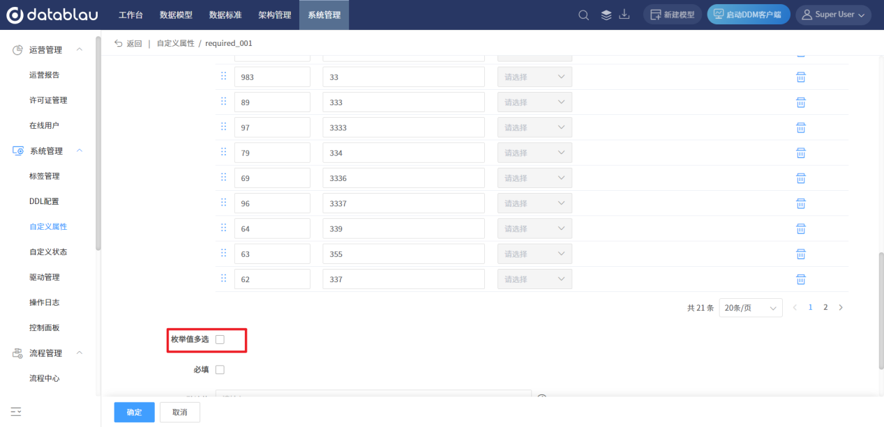Collapse the 系统管理 sidebar group

[79, 150]
